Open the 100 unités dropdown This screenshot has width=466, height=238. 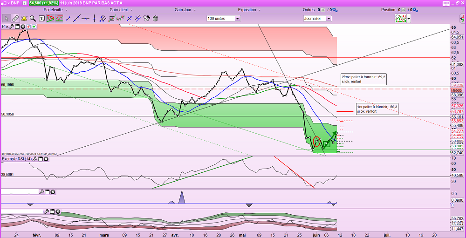point(224,19)
